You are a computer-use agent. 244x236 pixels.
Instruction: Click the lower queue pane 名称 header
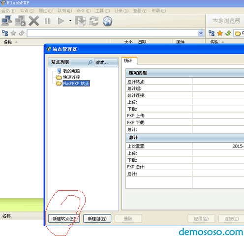tap(6, 216)
